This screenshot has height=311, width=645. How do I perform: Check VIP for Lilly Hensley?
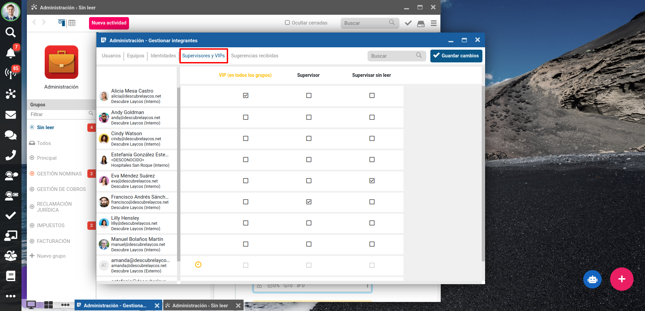[x=246, y=223]
